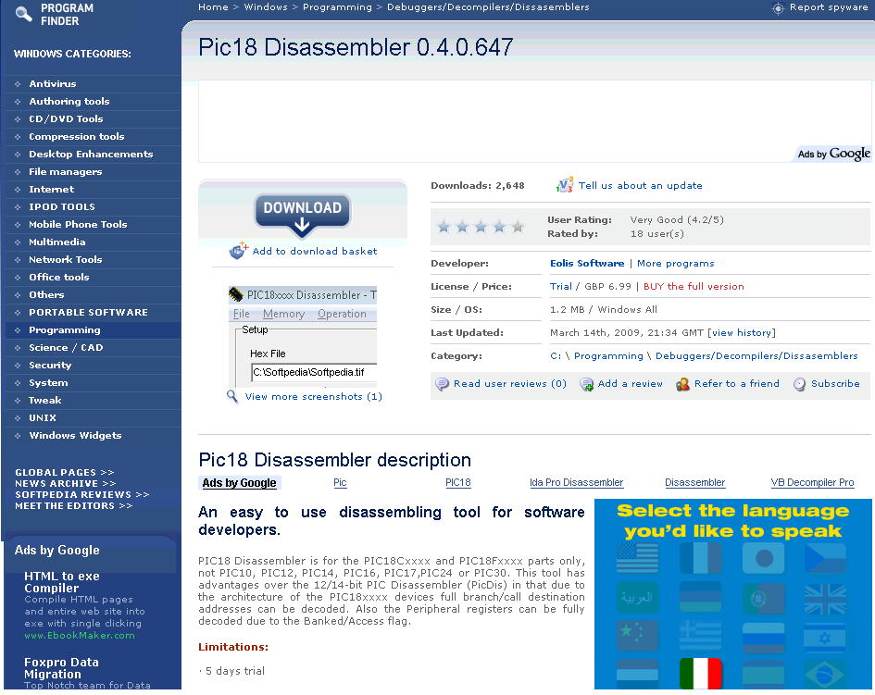Click Add to download basket link

click(315, 251)
